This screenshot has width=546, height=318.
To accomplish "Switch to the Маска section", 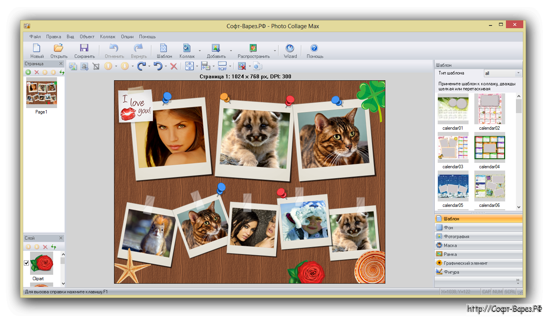I will pos(478,245).
